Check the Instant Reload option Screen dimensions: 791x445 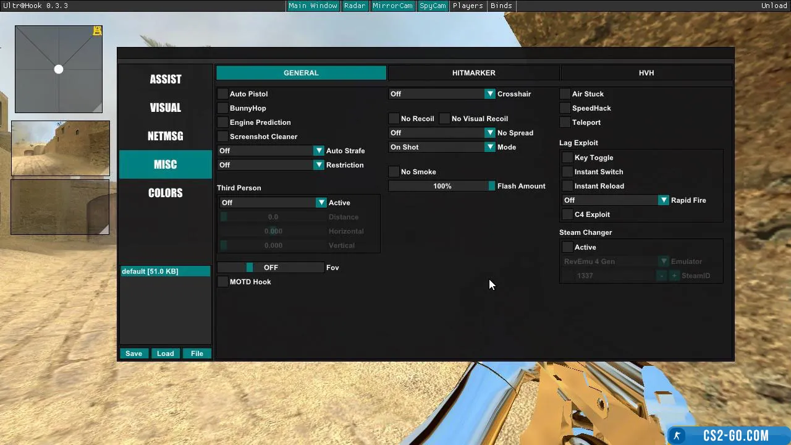(x=568, y=186)
